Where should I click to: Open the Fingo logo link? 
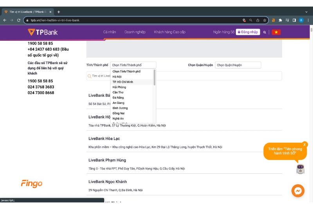(x=32, y=184)
